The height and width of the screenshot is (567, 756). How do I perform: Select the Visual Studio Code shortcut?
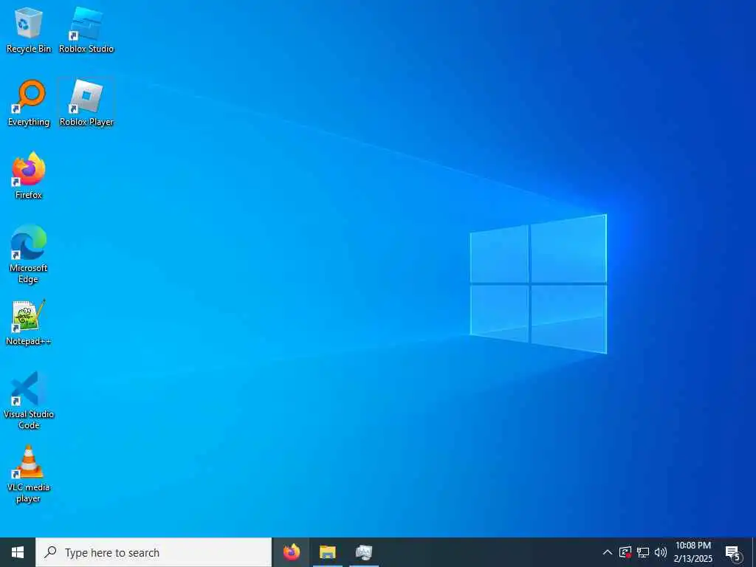pos(29,400)
